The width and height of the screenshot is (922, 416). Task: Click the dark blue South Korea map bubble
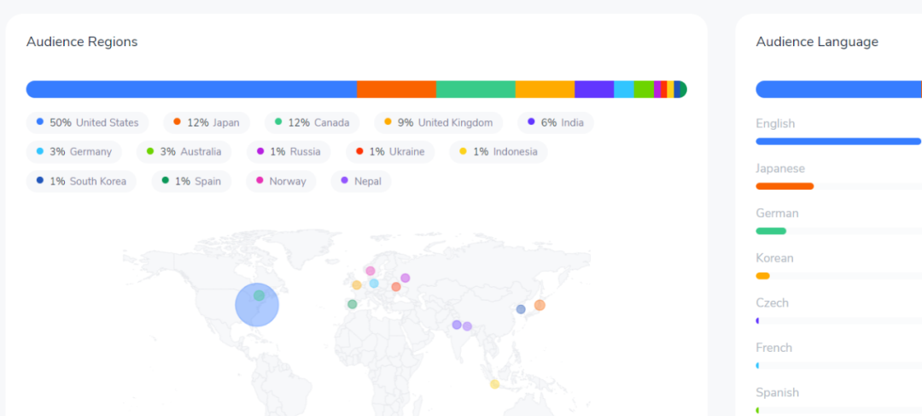click(x=521, y=309)
